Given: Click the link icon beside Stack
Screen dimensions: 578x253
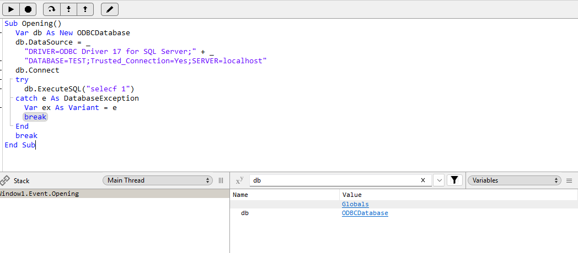Looking at the screenshot, I should coord(5,180).
